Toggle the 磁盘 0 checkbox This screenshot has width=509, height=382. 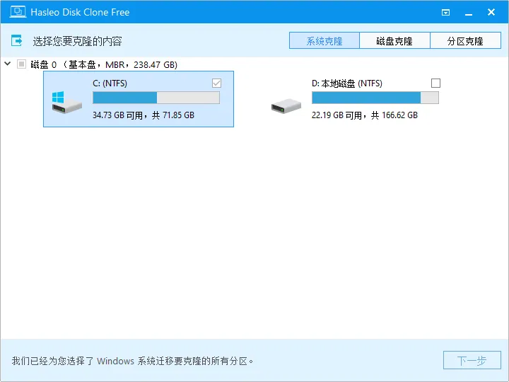pos(21,64)
